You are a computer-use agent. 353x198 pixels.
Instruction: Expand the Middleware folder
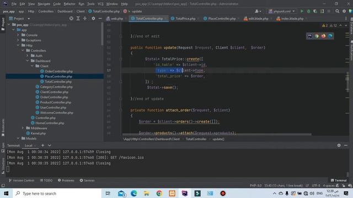point(23,128)
